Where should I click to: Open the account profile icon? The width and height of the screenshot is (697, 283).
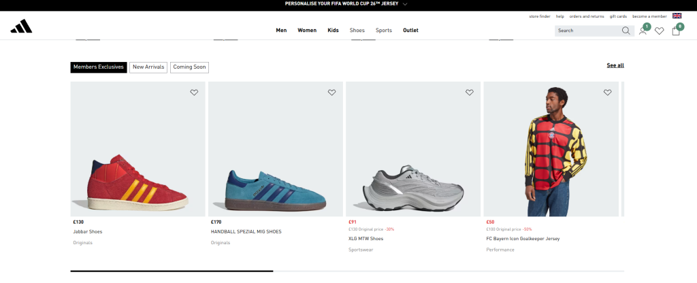(x=643, y=31)
